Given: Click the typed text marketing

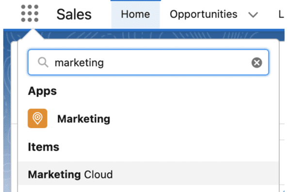Looking at the screenshot, I should click(x=79, y=63).
